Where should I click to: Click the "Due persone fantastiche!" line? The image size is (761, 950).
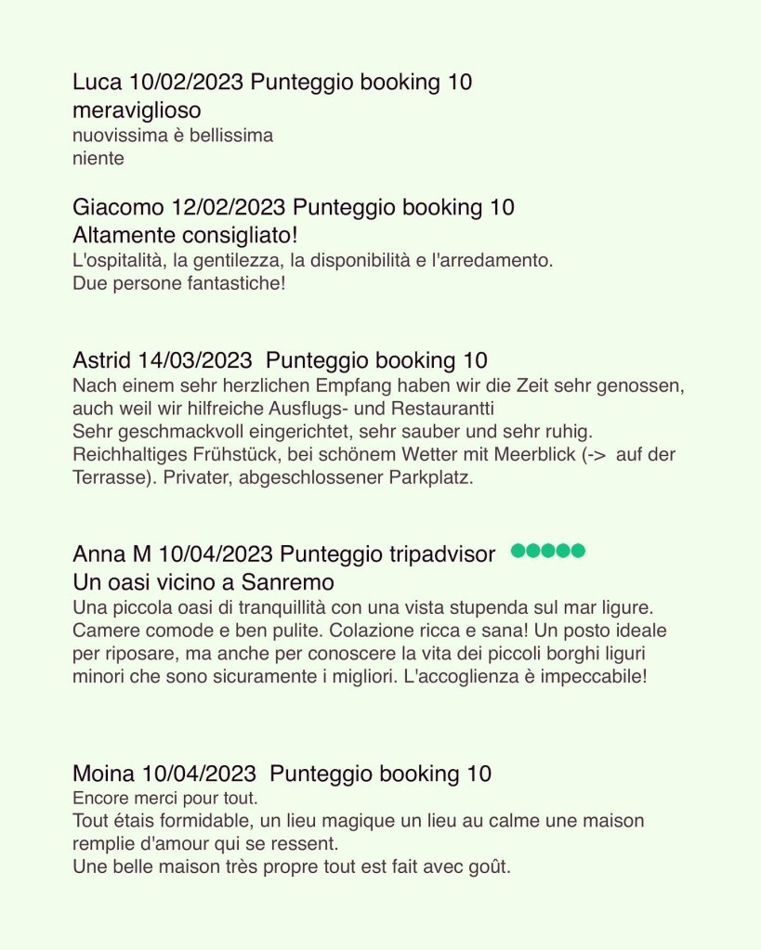click(x=178, y=282)
